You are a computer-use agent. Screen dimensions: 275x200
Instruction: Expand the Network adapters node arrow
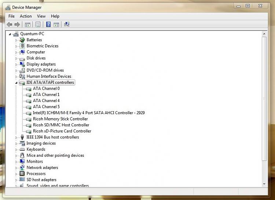click(x=16, y=168)
